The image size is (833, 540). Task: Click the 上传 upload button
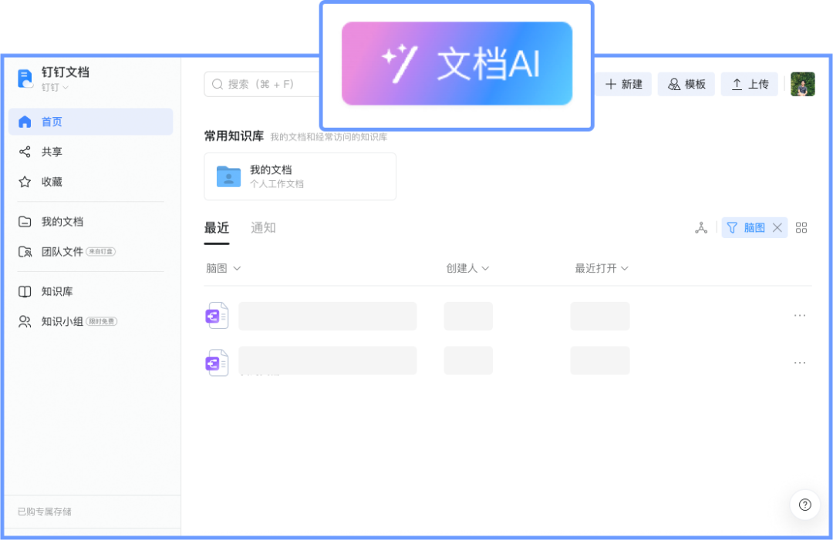pyautogui.click(x=750, y=84)
